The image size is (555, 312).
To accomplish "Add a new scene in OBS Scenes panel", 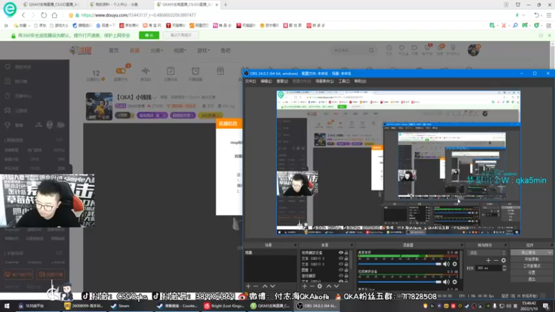I will (x=248, y=286).
